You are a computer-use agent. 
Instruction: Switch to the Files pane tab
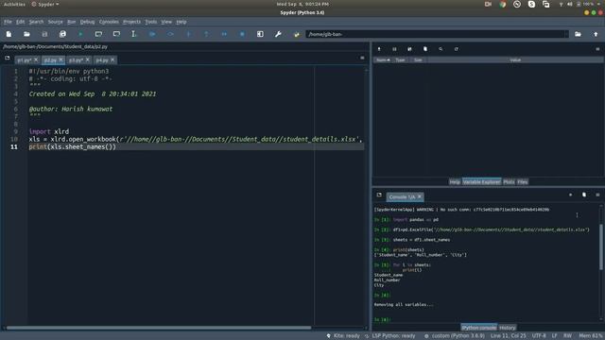(523, 182)
